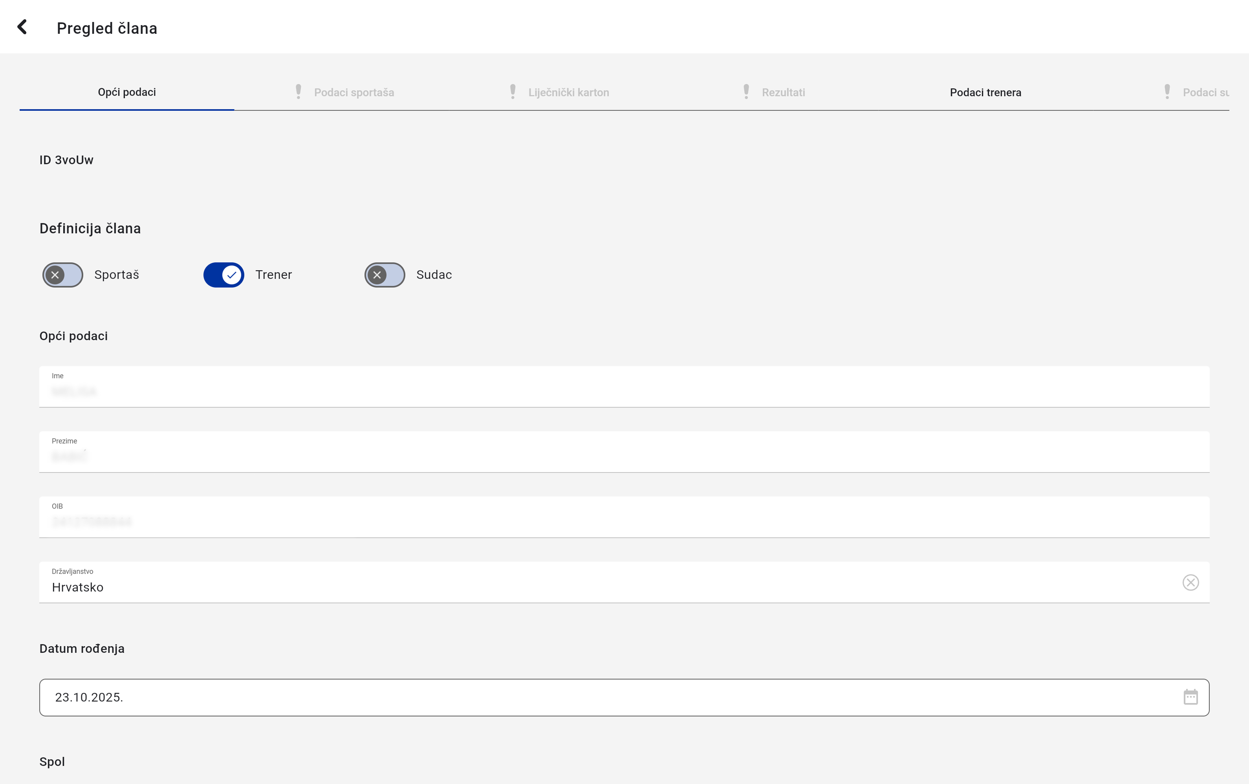Click exclamation icon beside Liječnički karton
The height and width of the screenshot is (784, 1249).
[513, 92]
